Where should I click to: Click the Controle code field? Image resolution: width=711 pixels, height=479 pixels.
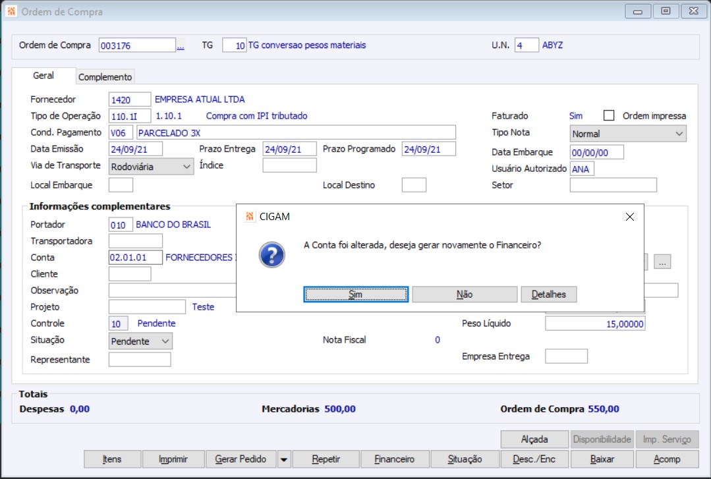(x=119, y=324)
